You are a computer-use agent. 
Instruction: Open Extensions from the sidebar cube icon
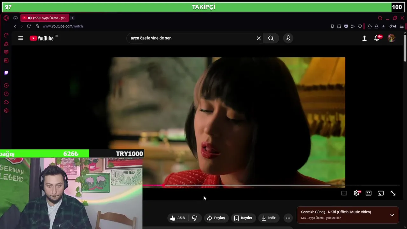pyautogui.click(x=6, y=102)
